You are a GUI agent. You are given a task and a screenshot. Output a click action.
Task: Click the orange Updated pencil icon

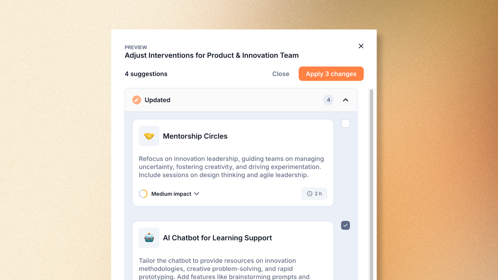[x=137, y=100]
